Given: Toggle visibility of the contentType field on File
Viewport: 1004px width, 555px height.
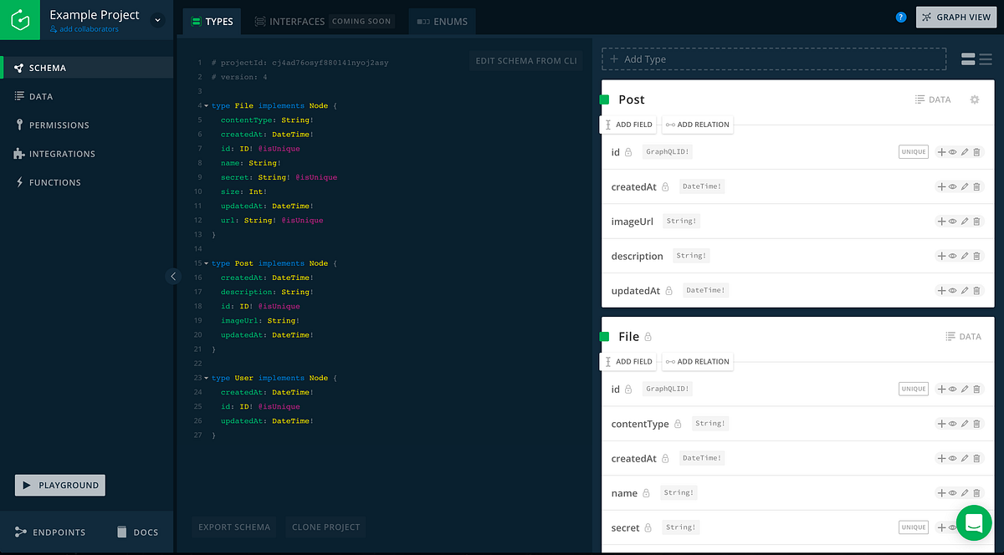Looking at the screenshot, I should tap(952, 423).
